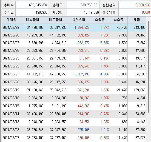Select the 2024/02/28 trade row
Screen dimensions: 151x142
74,35
